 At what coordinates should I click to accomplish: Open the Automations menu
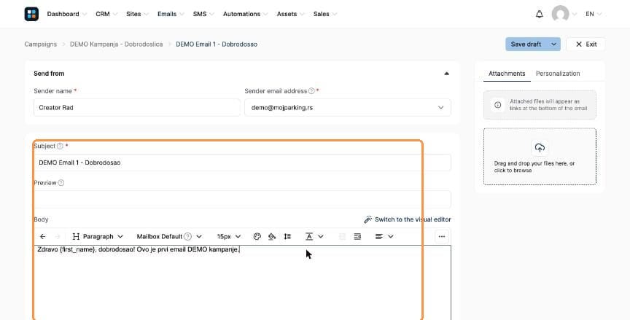click(246, 14)
